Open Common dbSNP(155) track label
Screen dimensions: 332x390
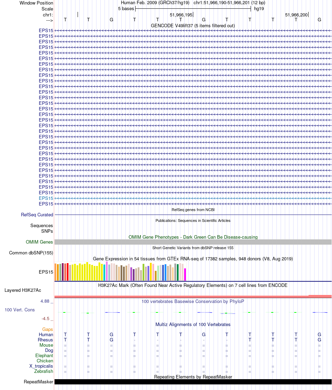point(31,253)
